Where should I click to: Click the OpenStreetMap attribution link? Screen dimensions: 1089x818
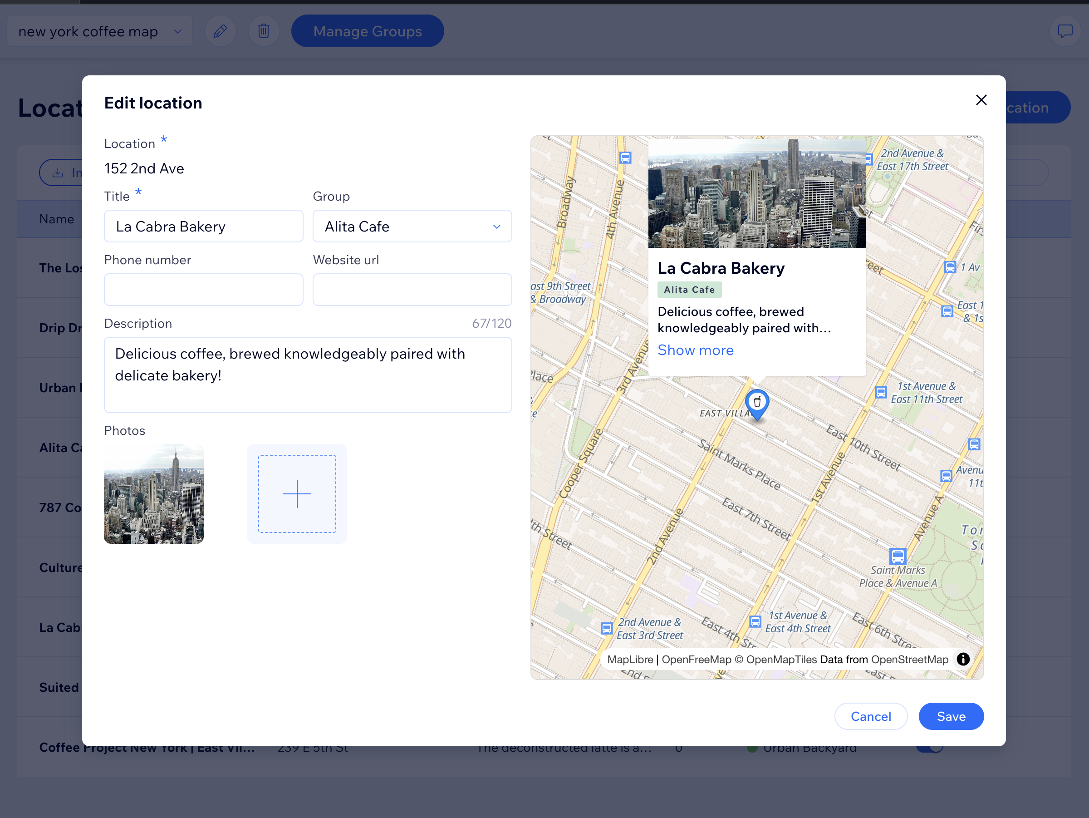909,660
